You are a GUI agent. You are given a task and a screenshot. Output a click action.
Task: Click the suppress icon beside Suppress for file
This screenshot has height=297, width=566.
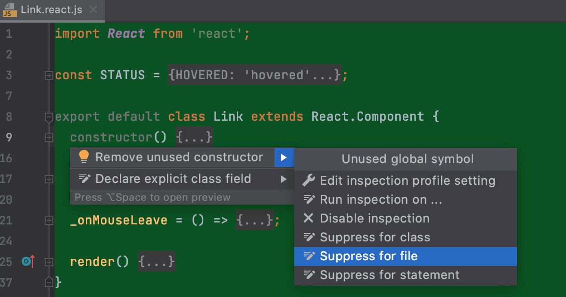point(310,256)
